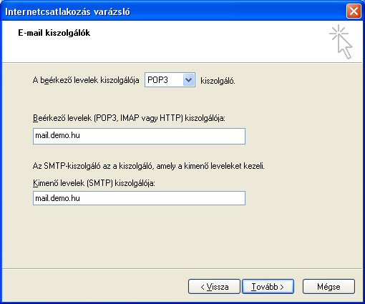Viewport: 365px width, 304px height.
Task: Select the POP3 combo box text
Action: click(158, 80)
